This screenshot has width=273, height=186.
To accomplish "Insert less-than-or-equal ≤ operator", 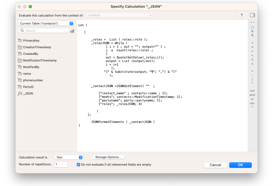I will [252, 64].
